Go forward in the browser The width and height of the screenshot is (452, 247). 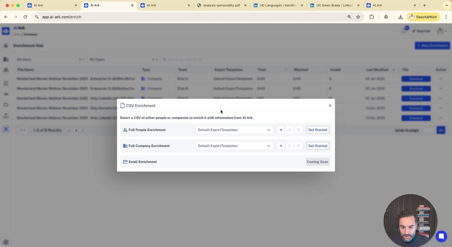(x=16, y=17)
